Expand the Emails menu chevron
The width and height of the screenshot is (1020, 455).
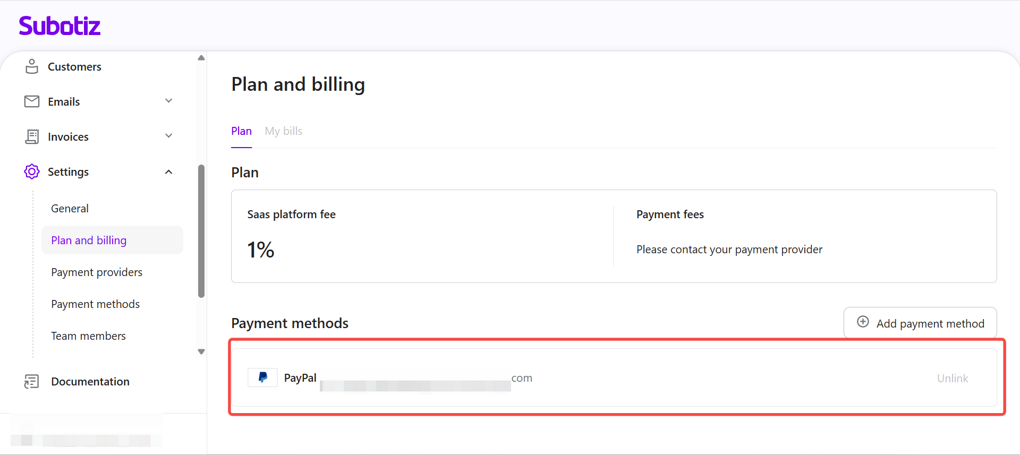click(x=168, y=101)
